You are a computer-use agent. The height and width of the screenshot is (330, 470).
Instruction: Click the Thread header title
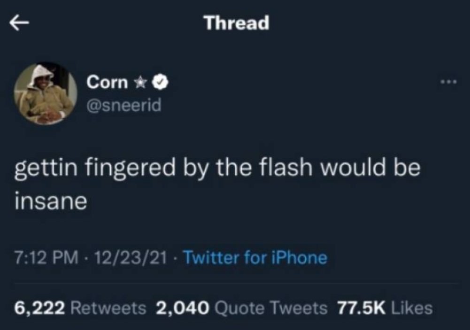click(236, 23)
